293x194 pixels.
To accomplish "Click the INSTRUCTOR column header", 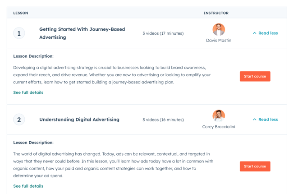I will 216,13.
